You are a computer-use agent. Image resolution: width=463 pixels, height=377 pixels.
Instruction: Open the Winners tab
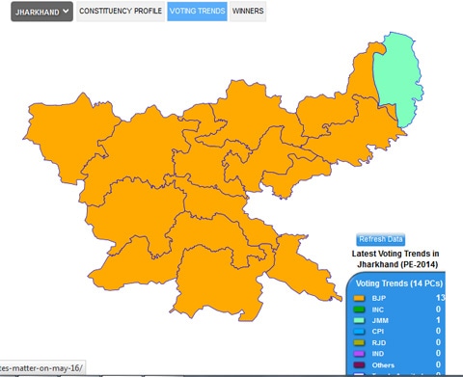(248, 11)
